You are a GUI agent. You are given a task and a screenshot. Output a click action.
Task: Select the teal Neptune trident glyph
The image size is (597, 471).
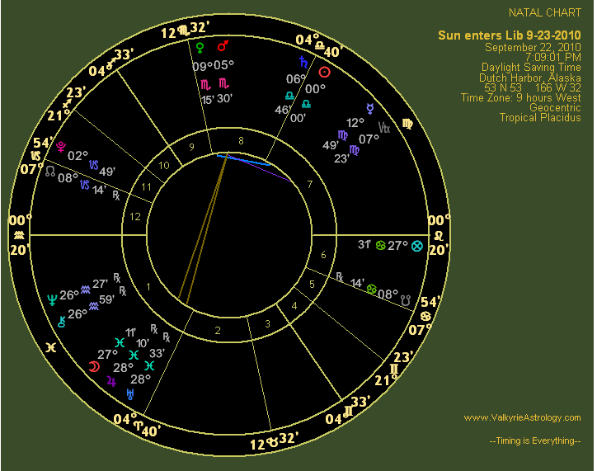[x=52, y=299]
